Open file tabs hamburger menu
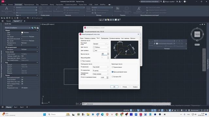 [3, 21]
